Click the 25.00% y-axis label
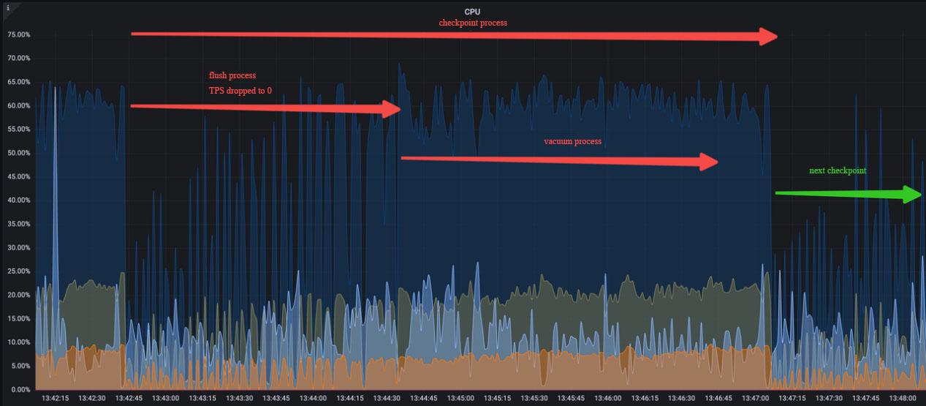This screenshot has width=926, height=406. tap(18, 271)
